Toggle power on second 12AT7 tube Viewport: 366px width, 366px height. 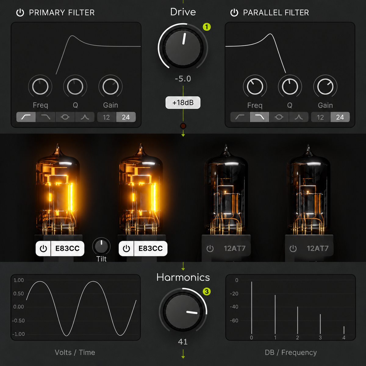coord(293,249)
